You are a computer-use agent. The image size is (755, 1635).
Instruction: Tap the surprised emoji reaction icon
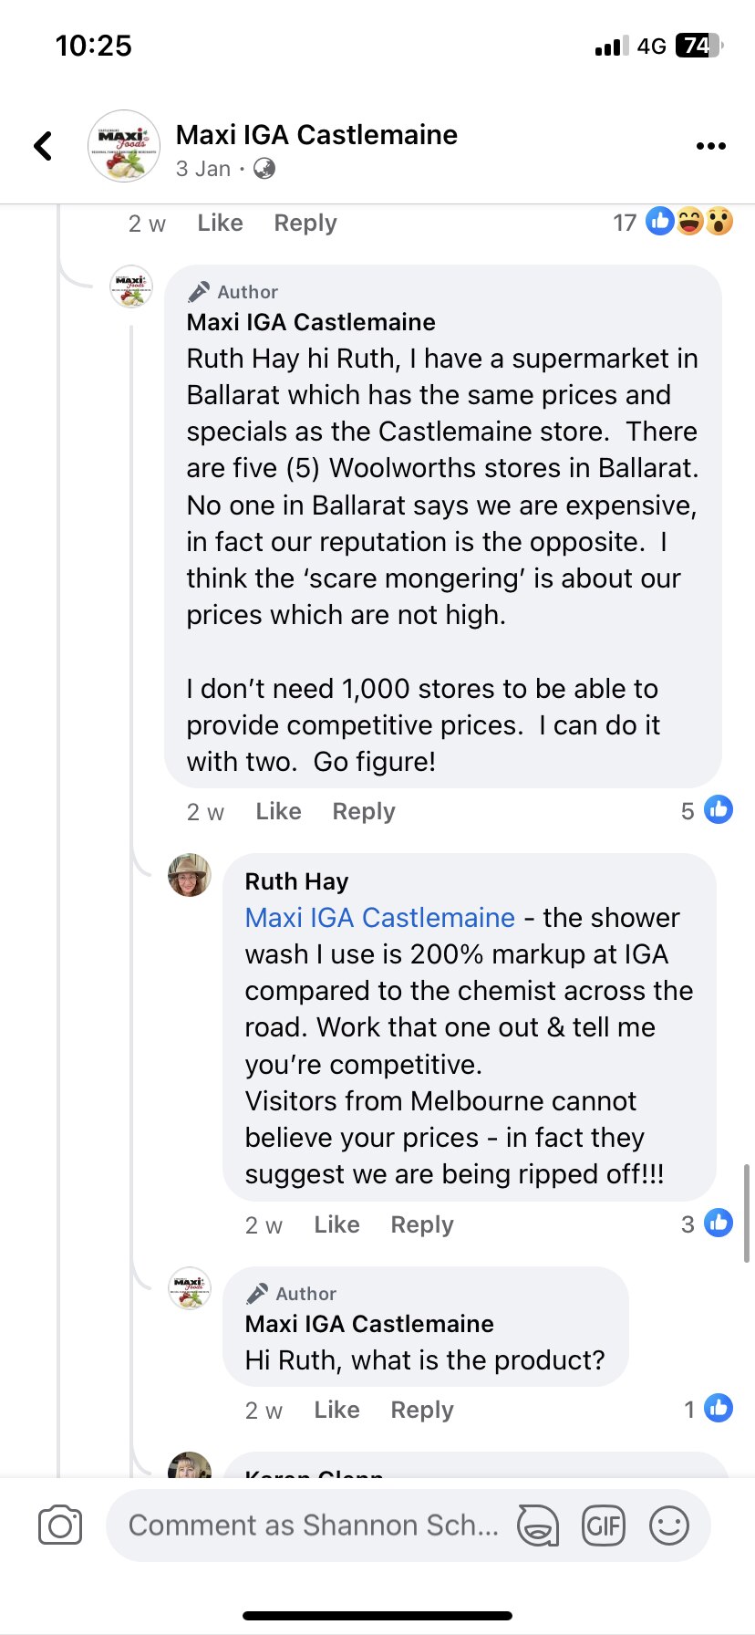pyautogui.click(x=719, y=222)
